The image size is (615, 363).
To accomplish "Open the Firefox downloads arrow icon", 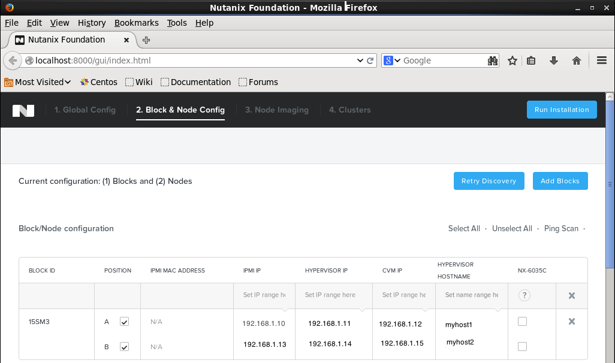I will (554, 60).
